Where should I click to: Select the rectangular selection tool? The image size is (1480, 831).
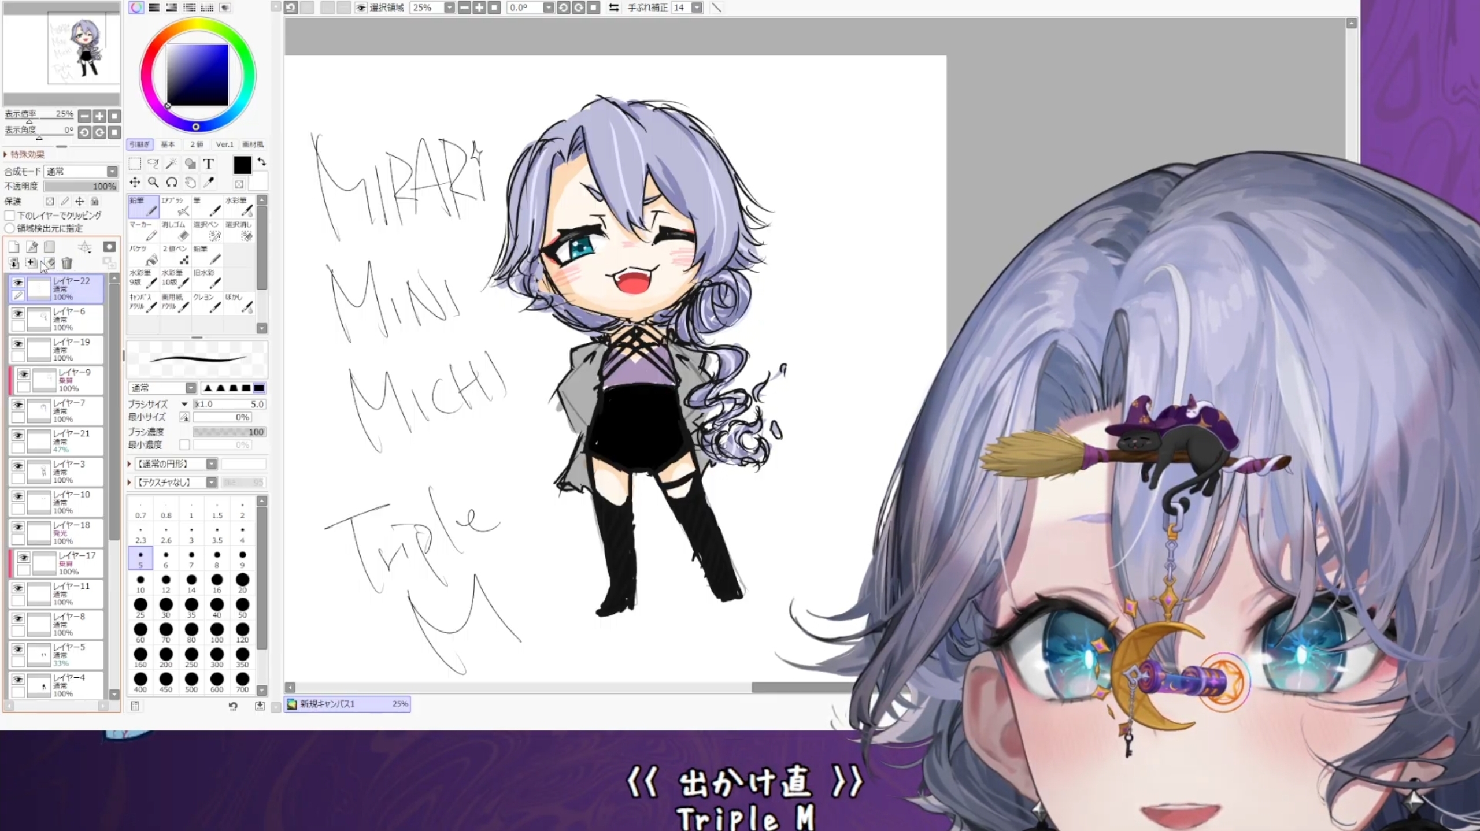coord(135,164)
